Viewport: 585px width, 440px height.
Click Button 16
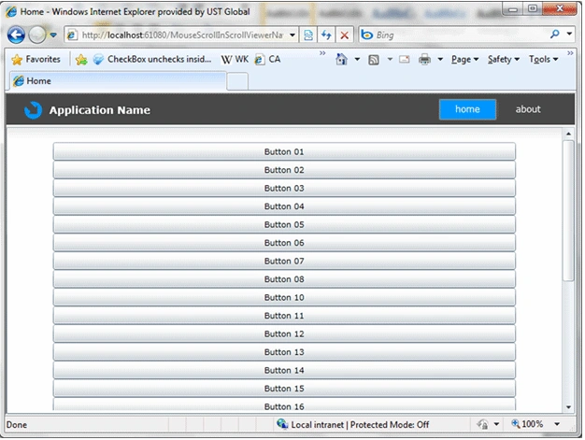pos(284,405)
